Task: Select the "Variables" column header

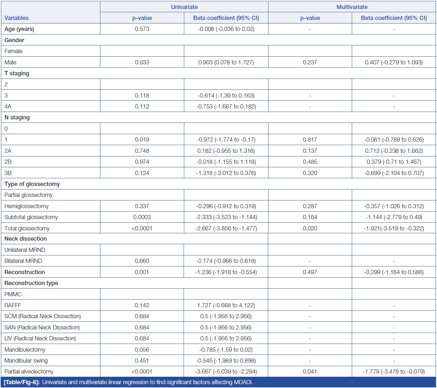Action: tap(16, 18)
